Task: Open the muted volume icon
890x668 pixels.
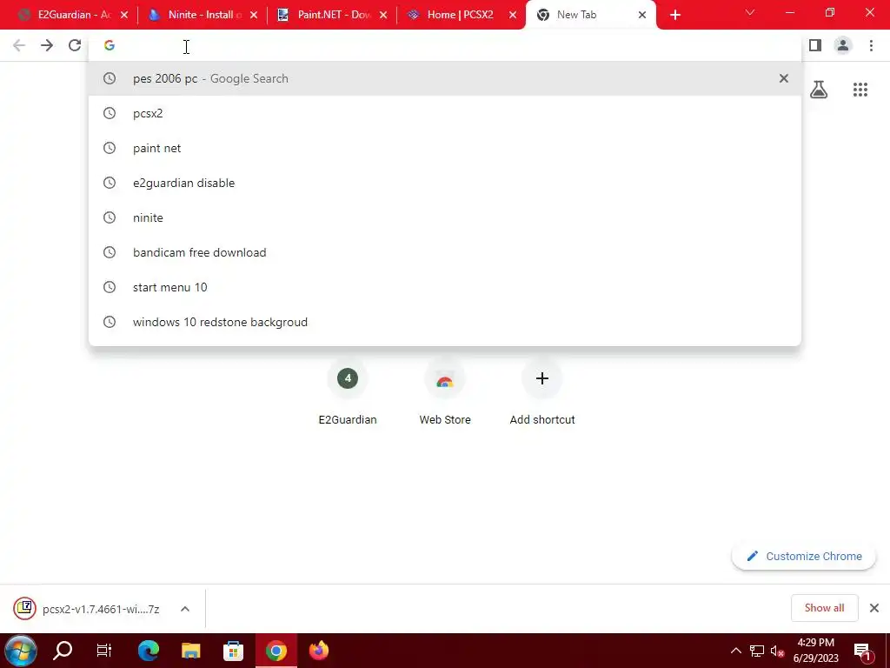Action: point(777,651)
